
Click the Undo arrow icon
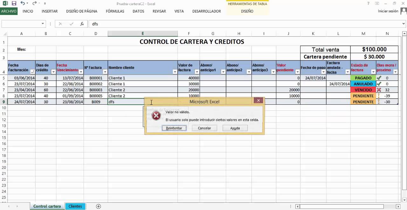[23, 3]
